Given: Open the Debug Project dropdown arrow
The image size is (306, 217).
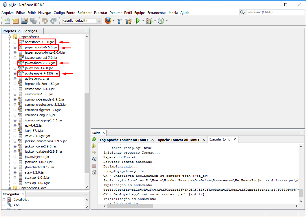Looking at the screenshot, I should coord(155,21).
